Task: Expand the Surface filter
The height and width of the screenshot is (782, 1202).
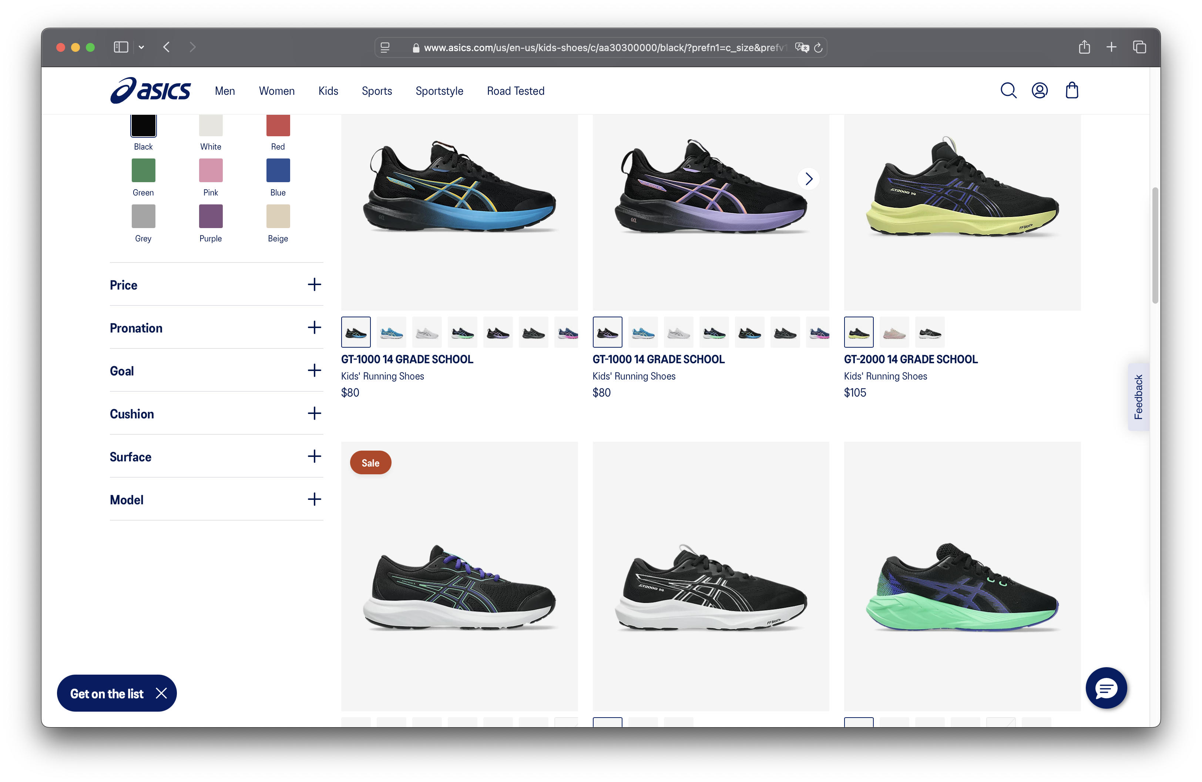Action: [216, 456]
